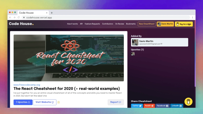This screenshot has width=203, height=114.
Task: Open the API nav link
Action: [x=81, y=24]
